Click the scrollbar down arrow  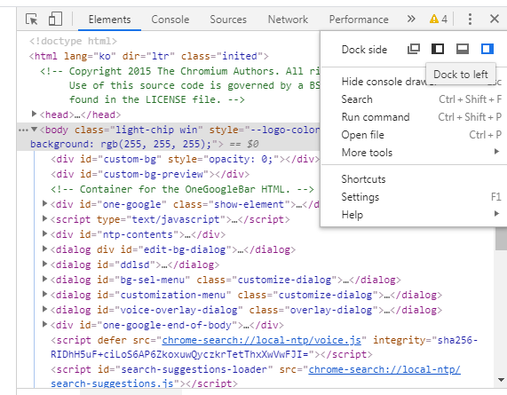tap(501, 380)
